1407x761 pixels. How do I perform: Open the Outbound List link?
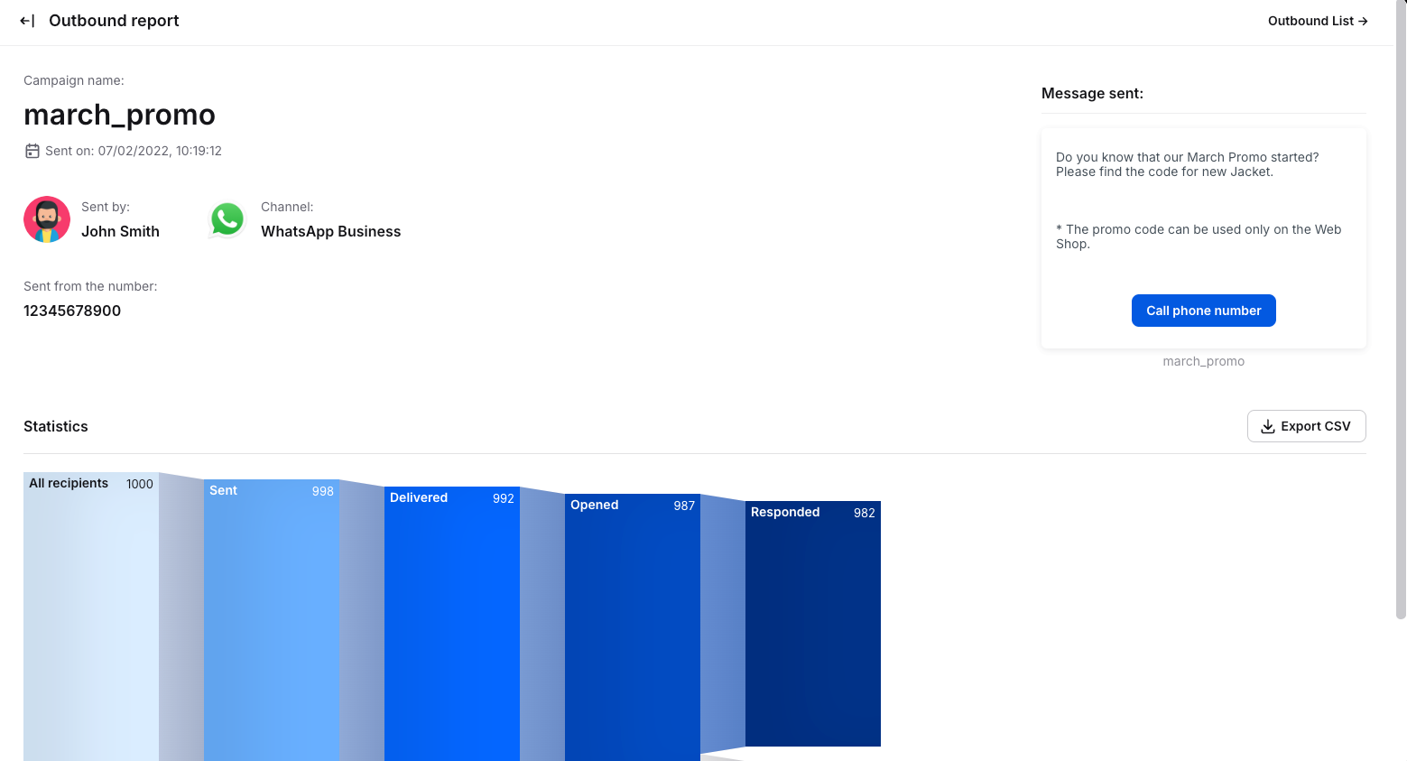point(1317,21)
